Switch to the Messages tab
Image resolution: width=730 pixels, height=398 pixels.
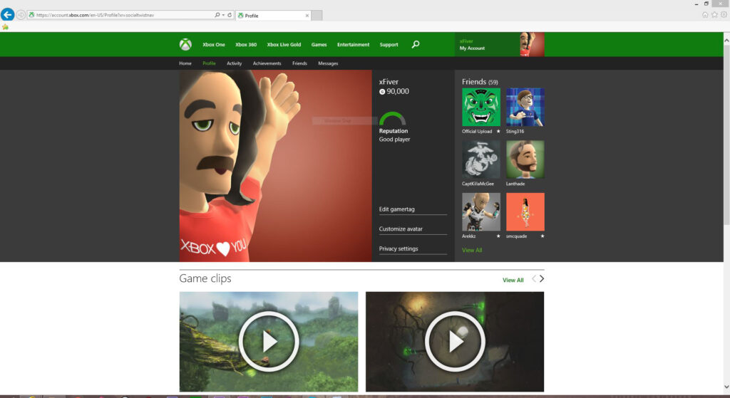[328, 63]
